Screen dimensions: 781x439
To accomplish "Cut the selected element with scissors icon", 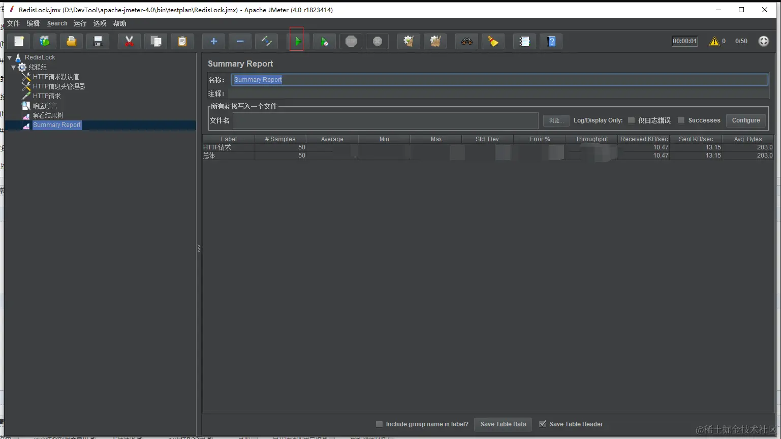I will (x=129, y=42).
